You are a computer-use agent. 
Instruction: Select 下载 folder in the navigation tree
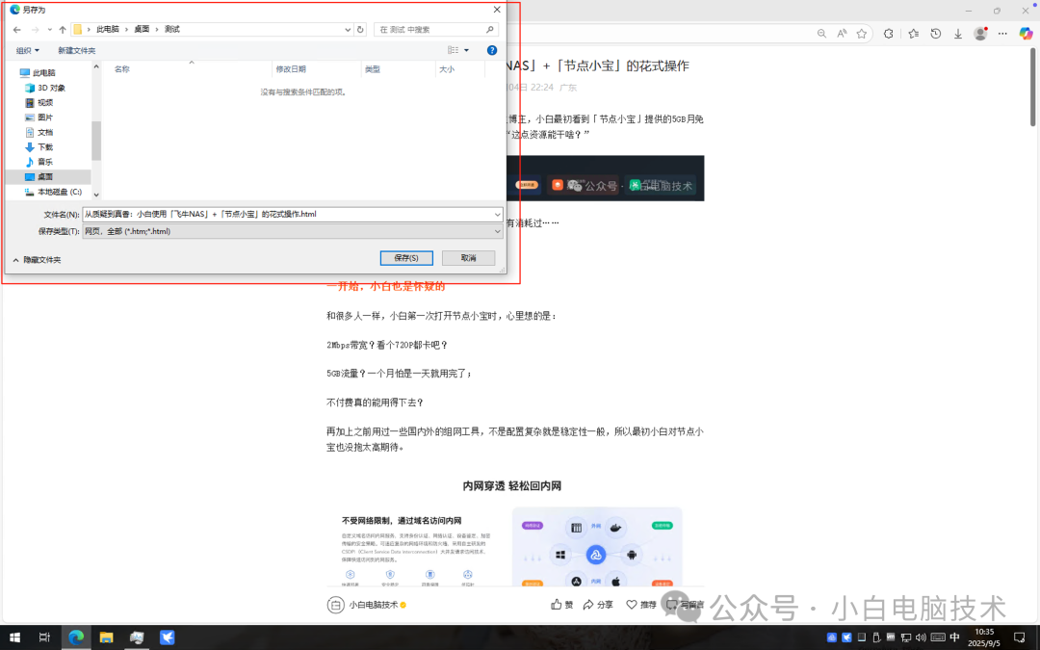[45, 147]
